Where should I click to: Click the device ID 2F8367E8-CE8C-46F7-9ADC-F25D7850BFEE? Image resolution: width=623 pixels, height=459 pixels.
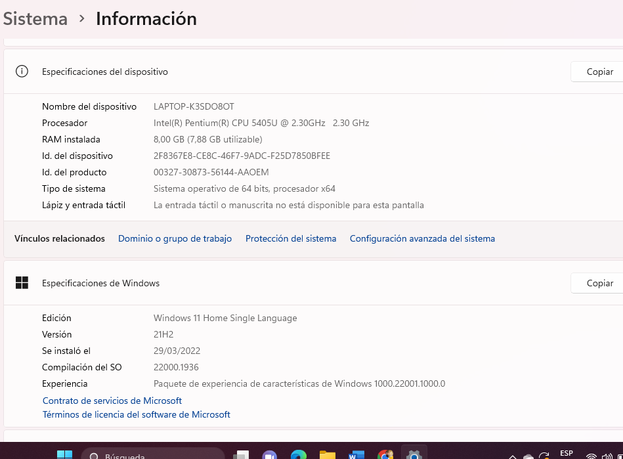242,156
